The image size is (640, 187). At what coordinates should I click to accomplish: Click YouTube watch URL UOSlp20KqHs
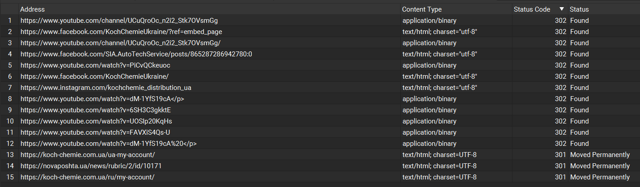coord(96,121)
